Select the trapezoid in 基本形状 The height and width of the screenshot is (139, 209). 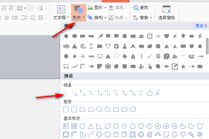(116, 126)
